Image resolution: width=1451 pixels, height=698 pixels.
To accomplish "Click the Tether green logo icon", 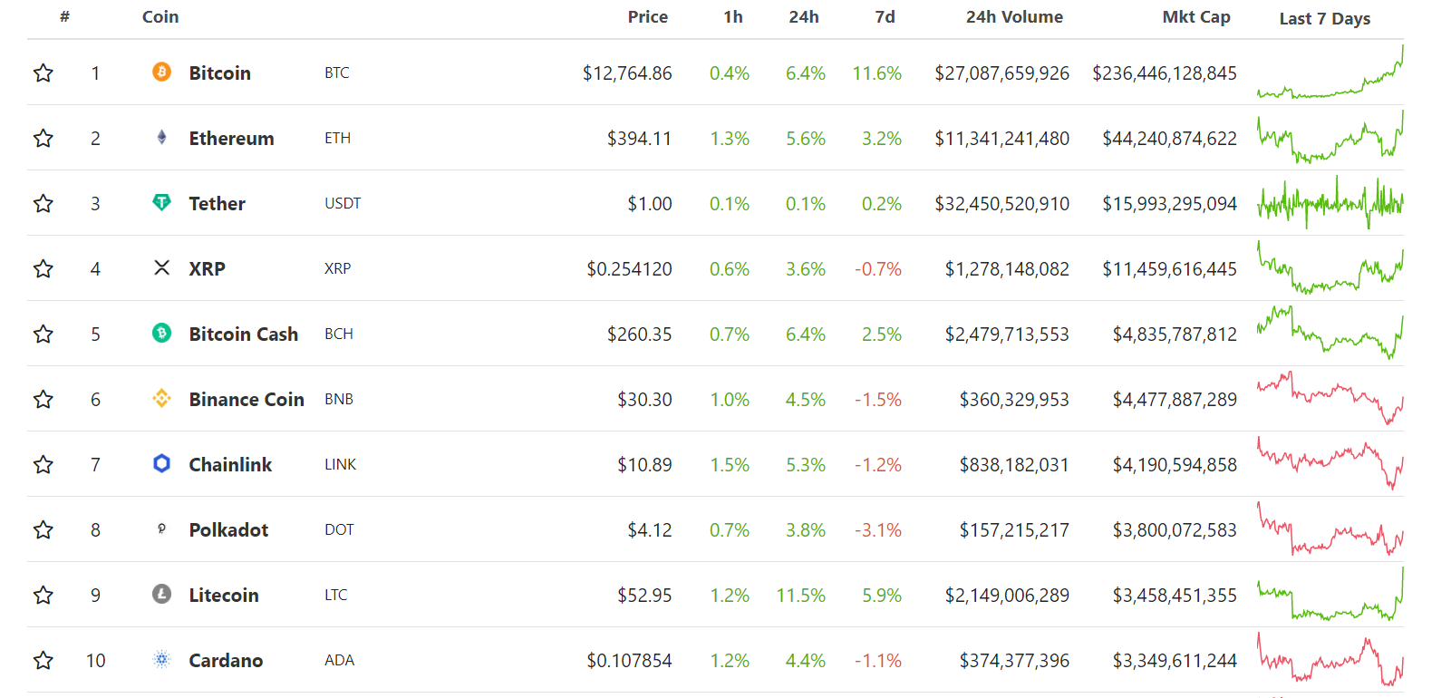I will pos(161,202).
